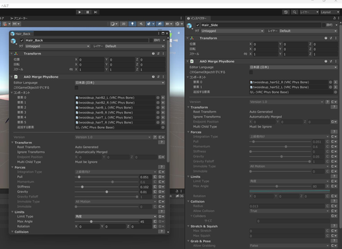The image size is (342, 249).
Task: Toggle hidden objects visibility icon in scene toolbar
Action: coord(160,24)
